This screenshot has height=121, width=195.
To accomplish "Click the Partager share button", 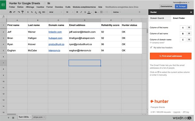I will click(181, 6).
